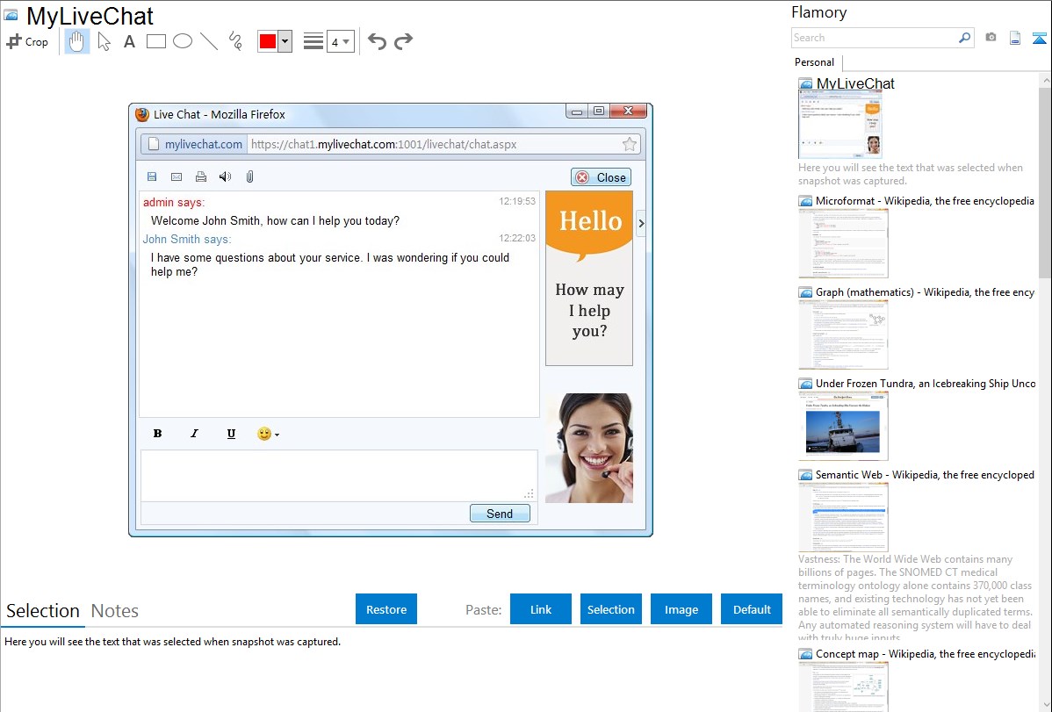Viewport: 1052px width, 712px height.
Task: Toggle bold formatting in chat editor
Action: 158,434
